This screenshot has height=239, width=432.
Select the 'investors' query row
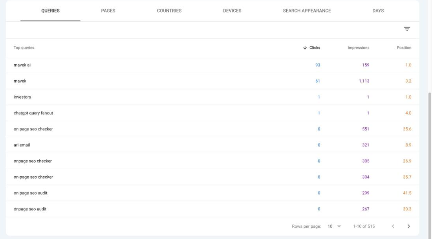click(212, 97)
